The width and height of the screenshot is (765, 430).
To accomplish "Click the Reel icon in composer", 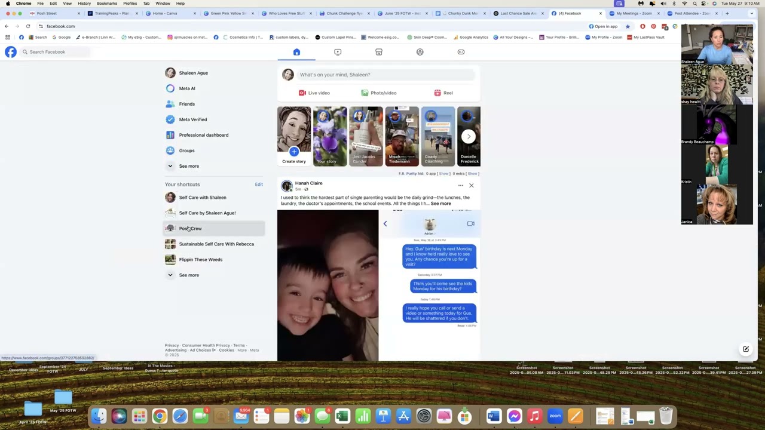I will pos(437,93).
